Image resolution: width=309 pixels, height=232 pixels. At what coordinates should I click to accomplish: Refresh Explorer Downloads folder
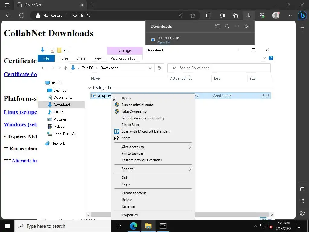coord(159,68)
